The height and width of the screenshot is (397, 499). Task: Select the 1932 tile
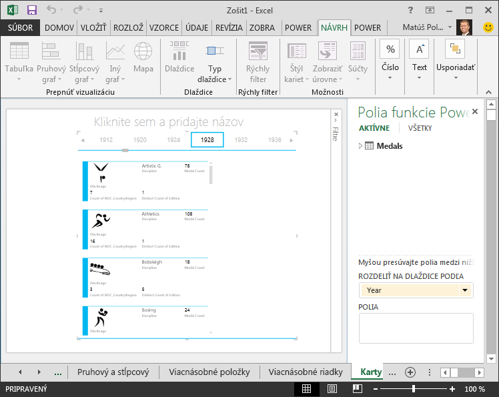click(241, 139)
